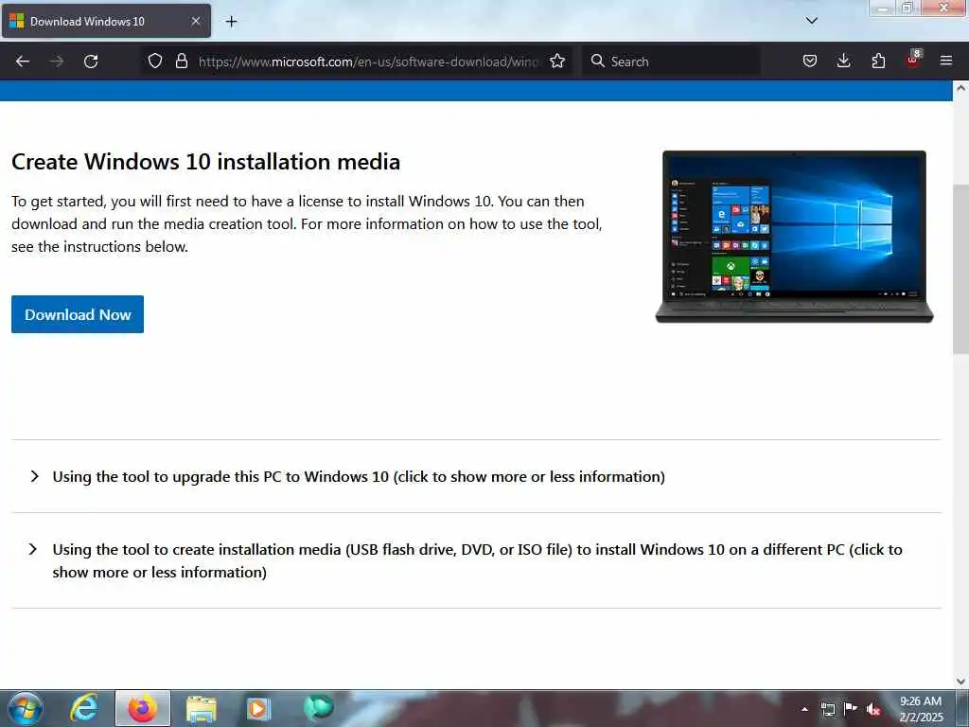Show hidden system tray icons

tap(804, 709)
